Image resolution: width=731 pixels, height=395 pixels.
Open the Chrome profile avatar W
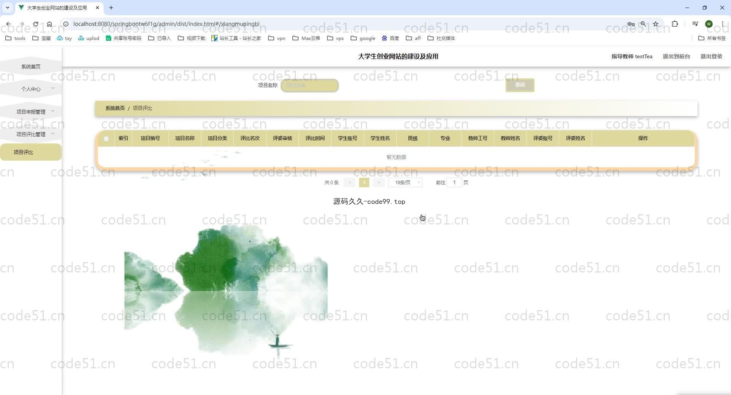709,24
